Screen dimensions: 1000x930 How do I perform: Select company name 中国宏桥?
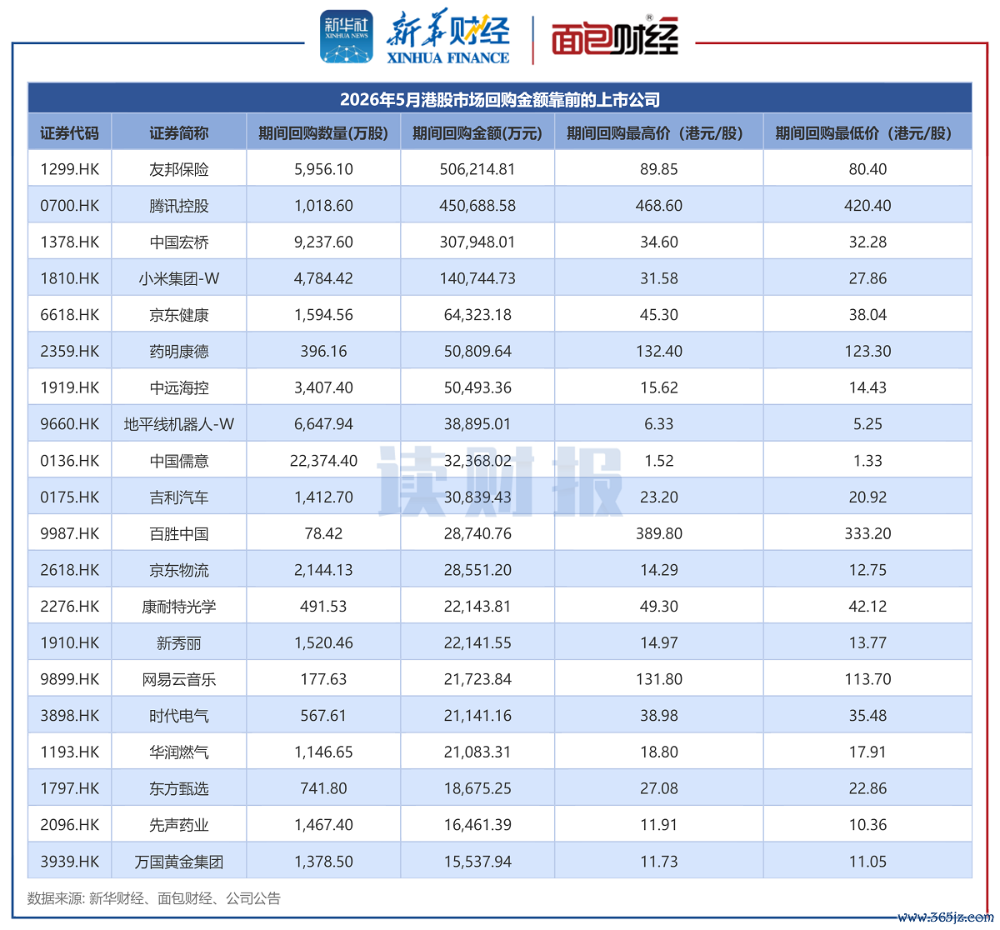[x=179, y=242]
